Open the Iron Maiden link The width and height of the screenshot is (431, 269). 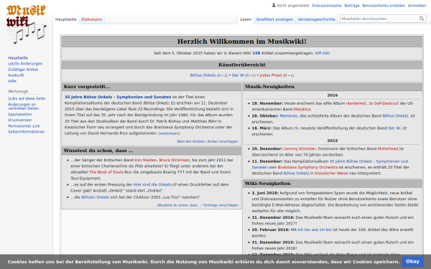point(146,160)
